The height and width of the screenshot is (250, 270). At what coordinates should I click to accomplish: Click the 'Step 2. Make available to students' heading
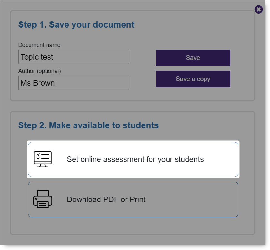(x=88, y=125)
